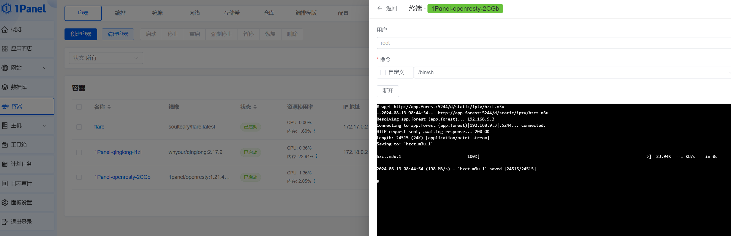Click the 已启动 status badge for flare
The height and width of the screenshot is (236, 731).
pos(251,127)
